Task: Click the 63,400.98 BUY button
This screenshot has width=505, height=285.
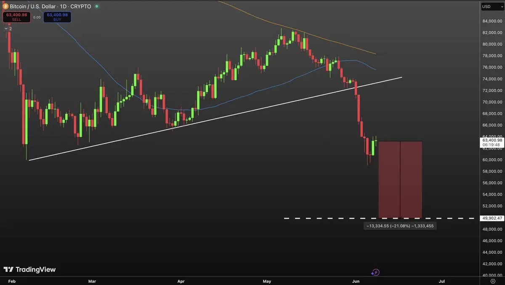Action: pos(57,17)
